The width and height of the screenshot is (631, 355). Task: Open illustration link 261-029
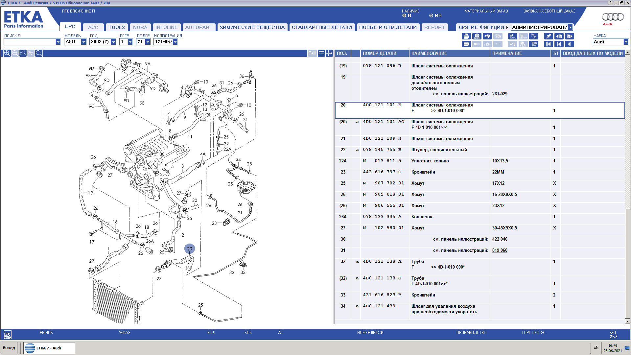[500, 94]
